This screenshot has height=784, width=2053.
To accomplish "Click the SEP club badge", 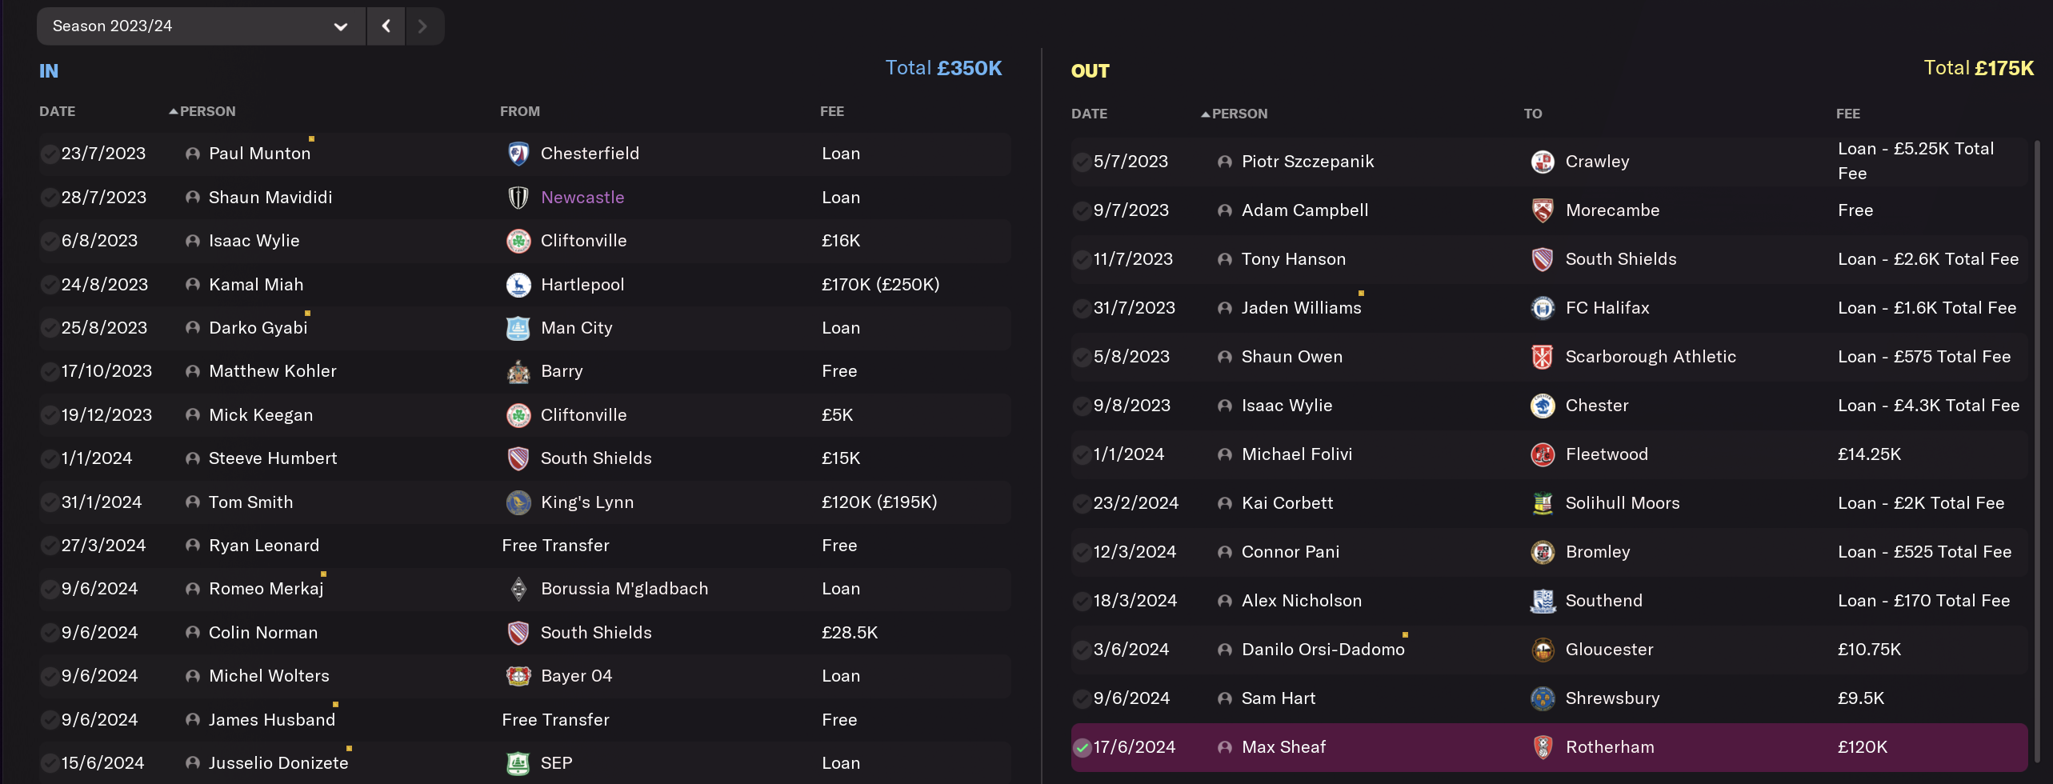I will [x=518, y=763].
